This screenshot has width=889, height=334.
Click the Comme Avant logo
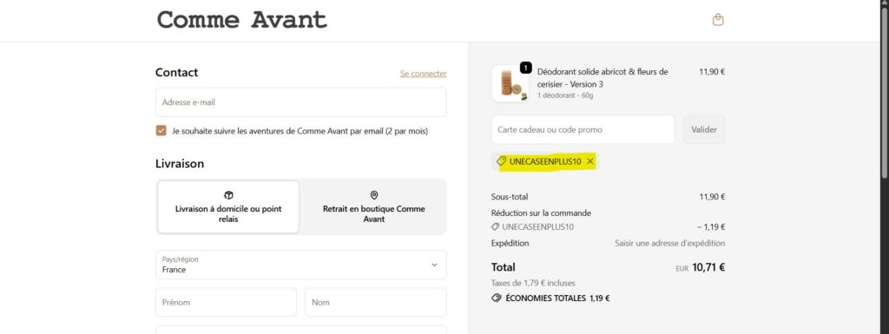tap(242, 20)
